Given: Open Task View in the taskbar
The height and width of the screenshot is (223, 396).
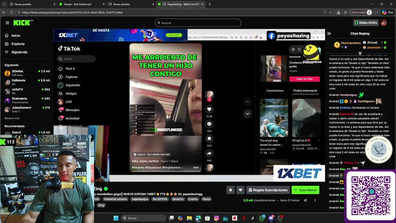Looking at the screenshot, I should 171,218.
